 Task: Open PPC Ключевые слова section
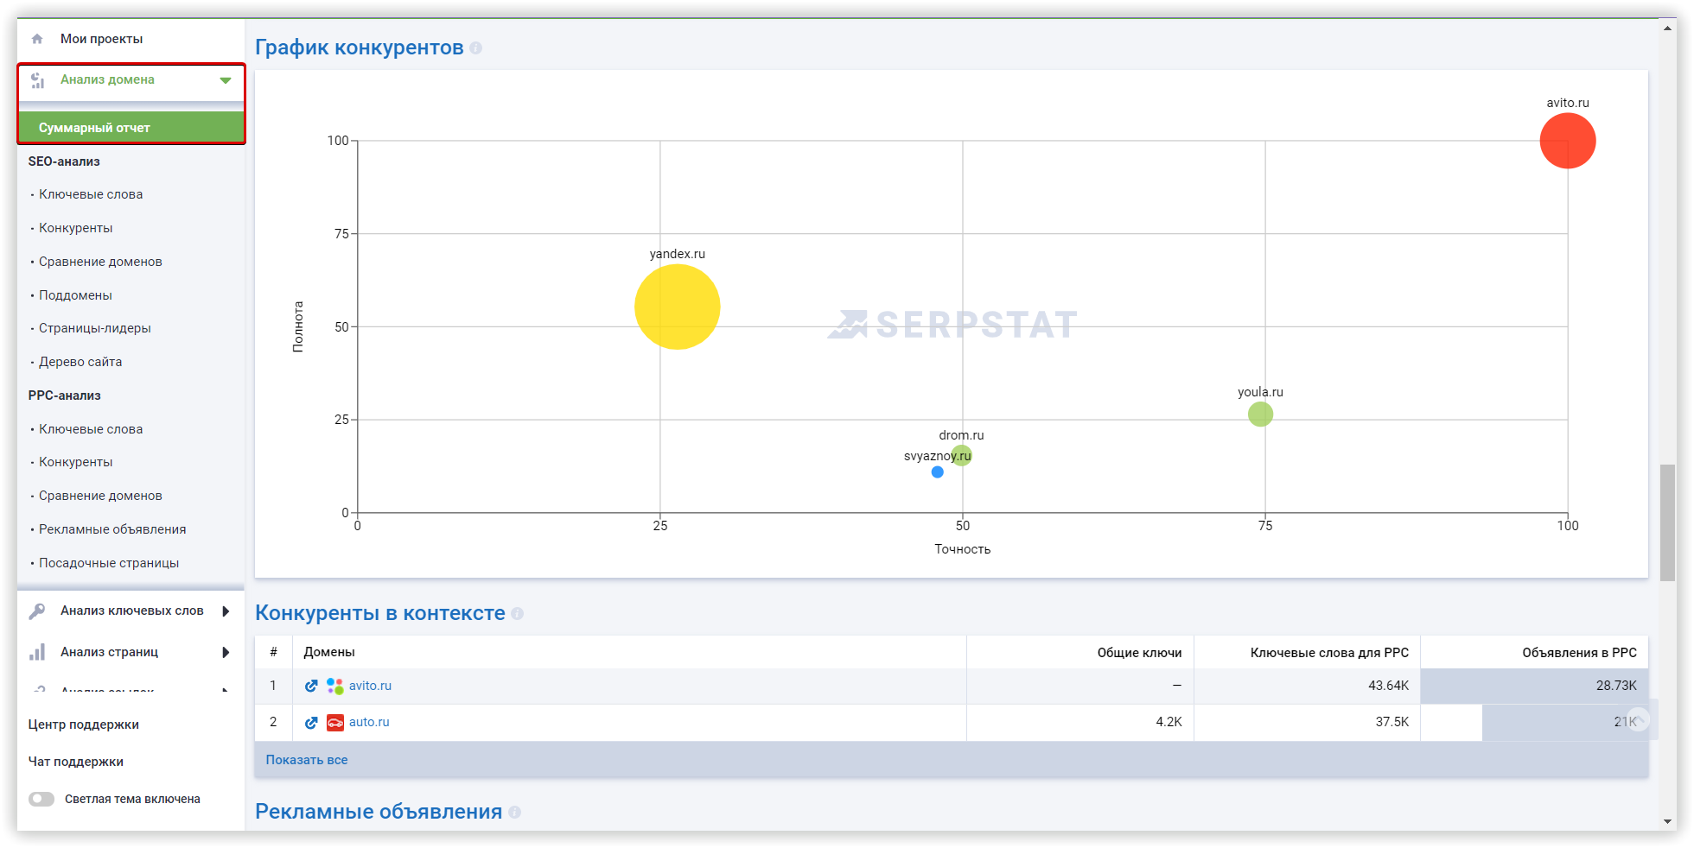coord(91,429)
